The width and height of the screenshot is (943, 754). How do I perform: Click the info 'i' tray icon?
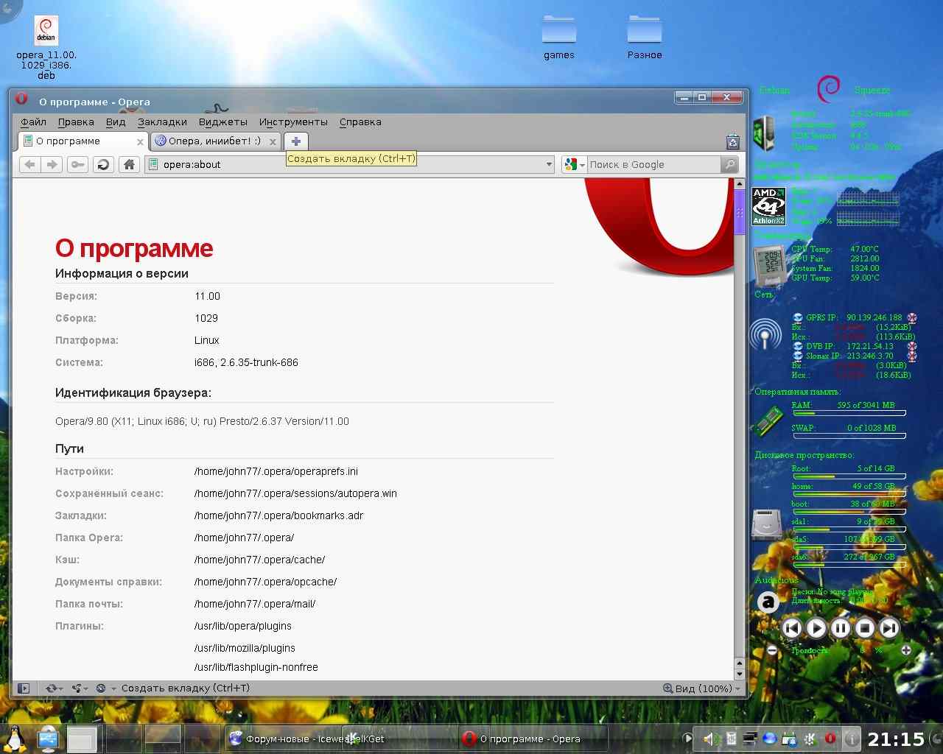[851, 739]
